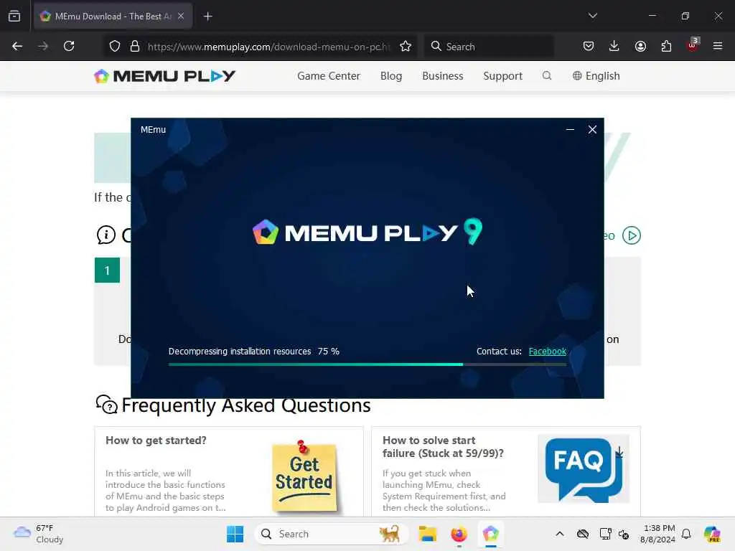Screen dimensions: 735x551
Task: Open the Extensions puzzle icon
Action: click(x=666, y=46)
